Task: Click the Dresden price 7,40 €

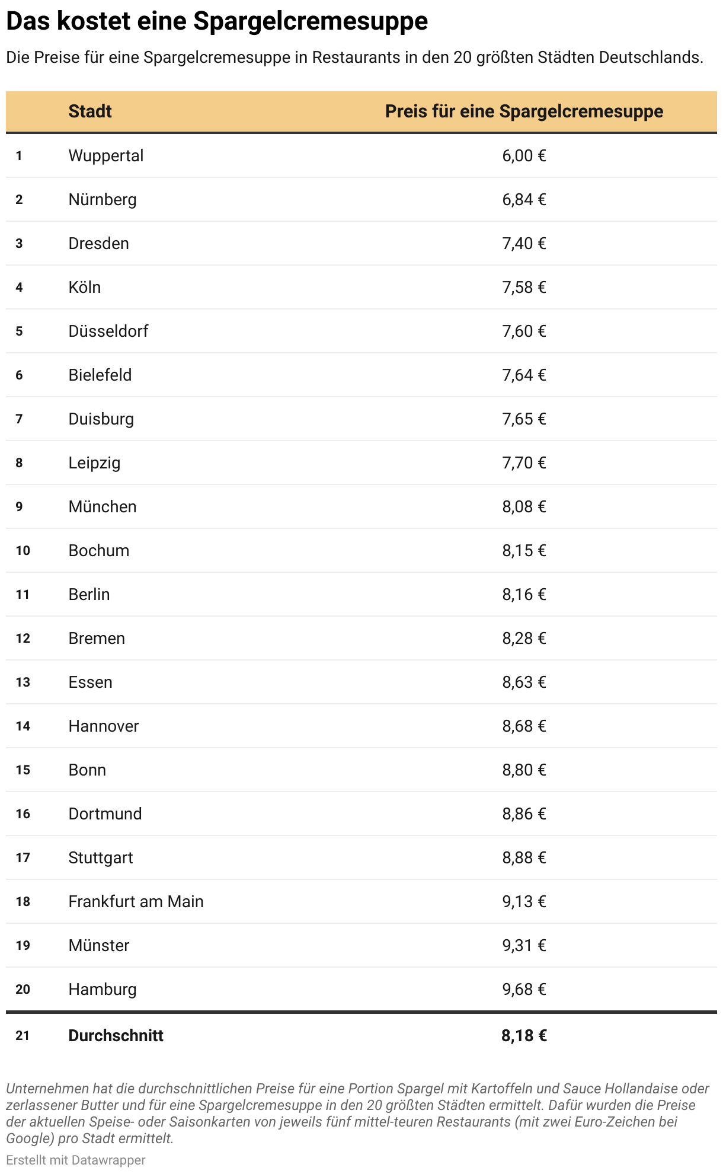Action: (524, 244)
